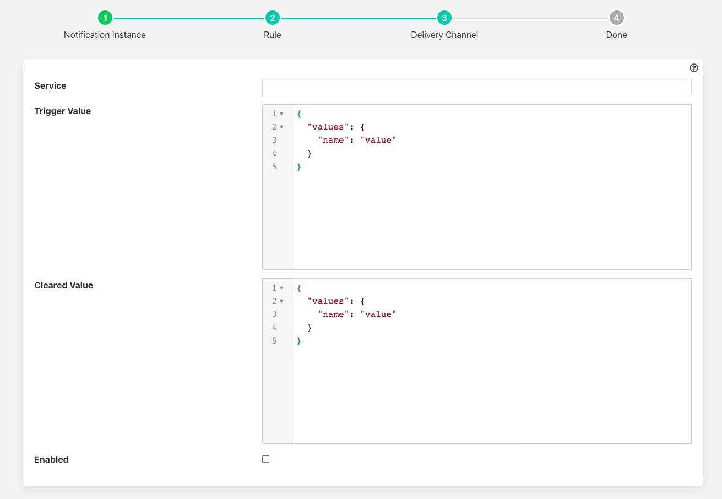Select the Rule step label
Image resolution: width=722 pixels, height=499 pixels.
tap(272, 35)
